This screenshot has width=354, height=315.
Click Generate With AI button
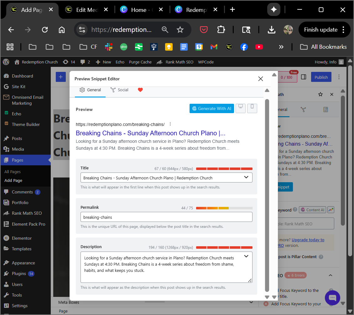(211, 108)
